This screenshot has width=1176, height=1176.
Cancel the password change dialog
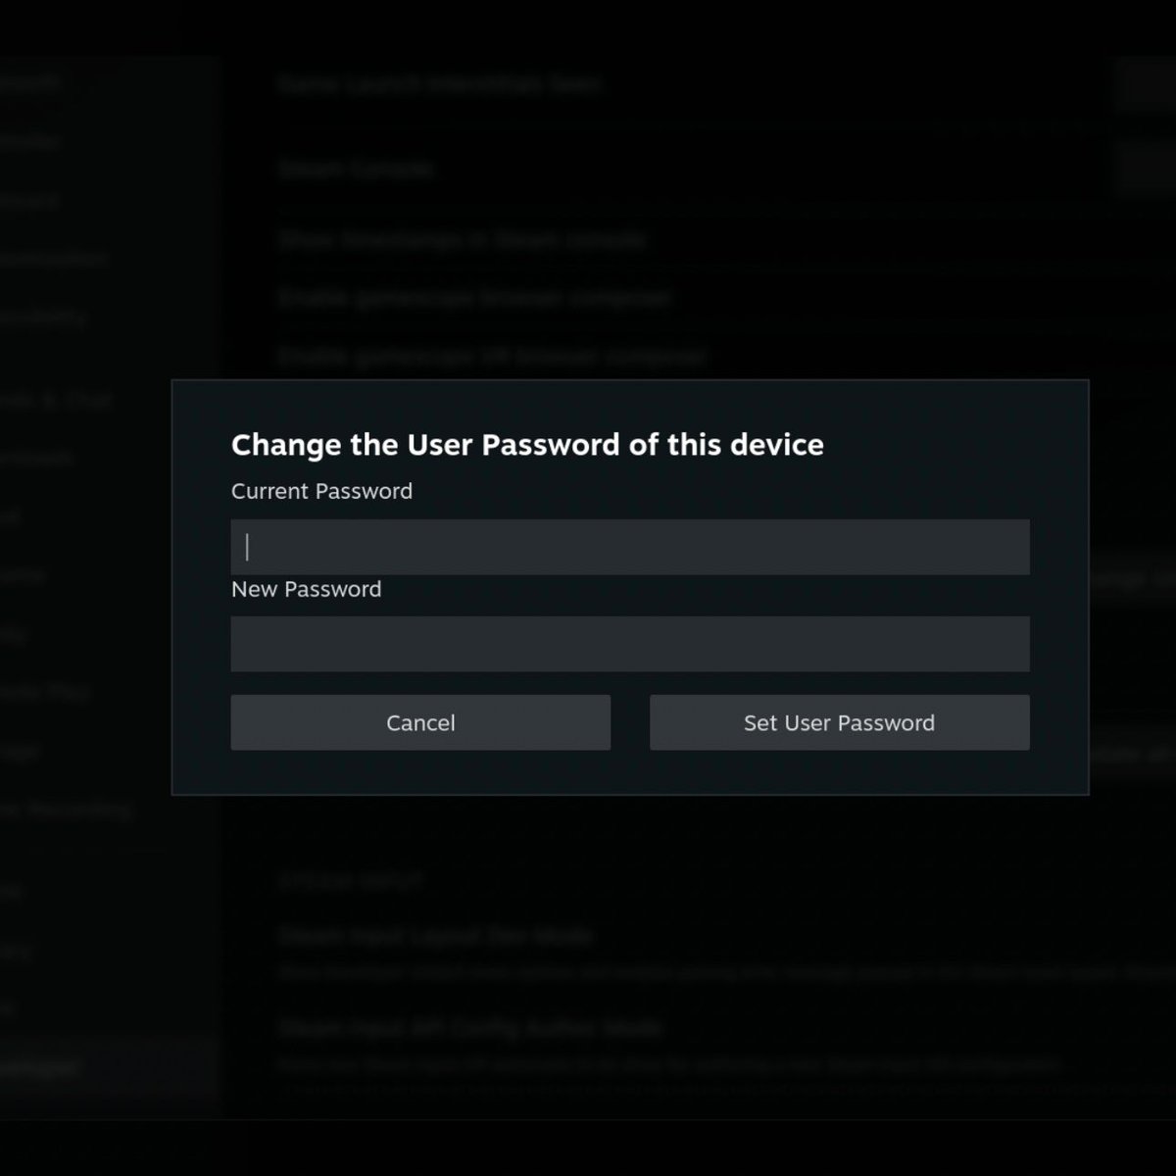click(x=420, y=722)
